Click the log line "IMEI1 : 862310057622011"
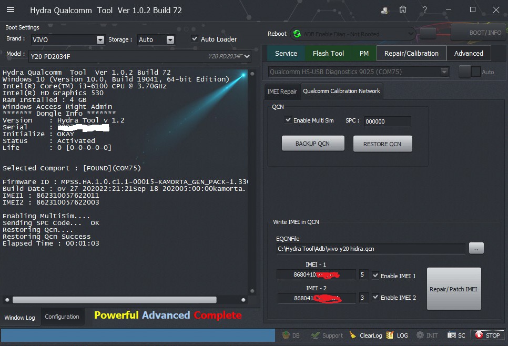Viewport: 508px width, 346px height. pos(51,196)
